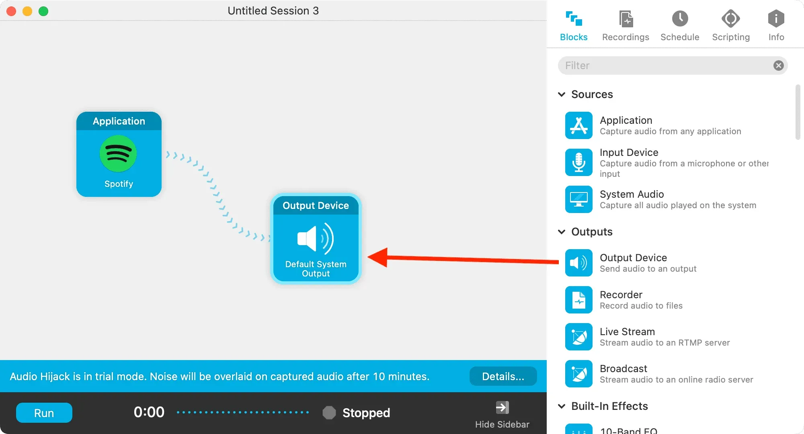The width and height of the screenshot is (804, 434).
Task: Click the Filter input field
Action: point(670,65)
